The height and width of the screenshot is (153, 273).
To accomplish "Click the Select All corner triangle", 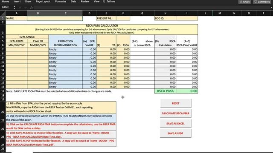I will click(x=3, y=13).
